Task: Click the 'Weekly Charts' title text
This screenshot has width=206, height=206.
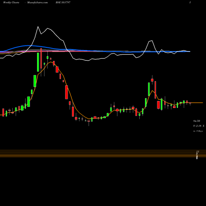Action: coord(11,2)
